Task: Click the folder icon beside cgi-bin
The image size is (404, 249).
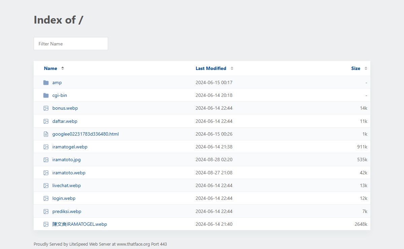Action: (46, 95)
